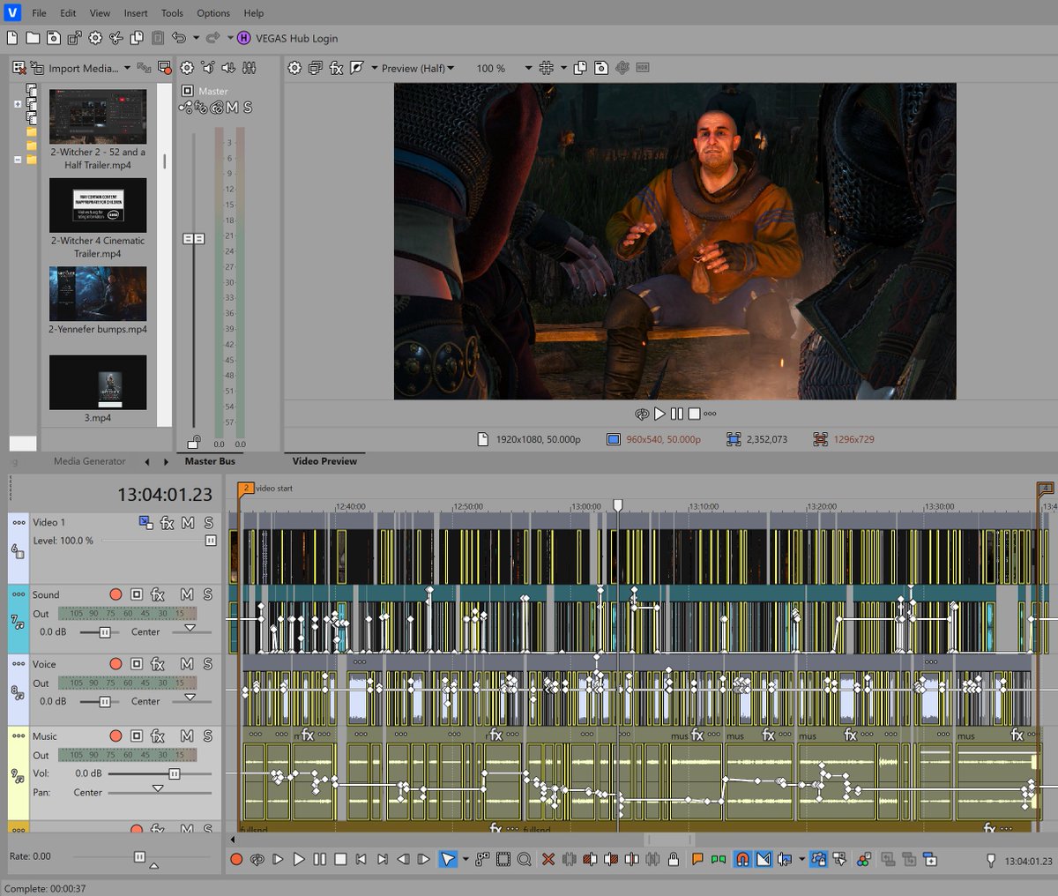This screenshot has height=896, width=1058.
Task: Toggle loop playback button
Action: [257, 859]
